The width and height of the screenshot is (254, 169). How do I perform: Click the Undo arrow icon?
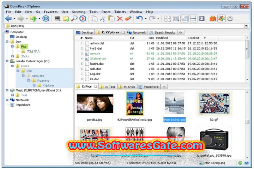click(x=139, y=19)
